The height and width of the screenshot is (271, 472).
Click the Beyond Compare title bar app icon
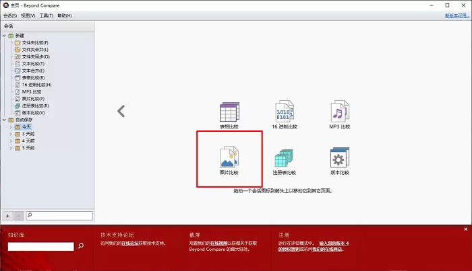pos(6,5)
